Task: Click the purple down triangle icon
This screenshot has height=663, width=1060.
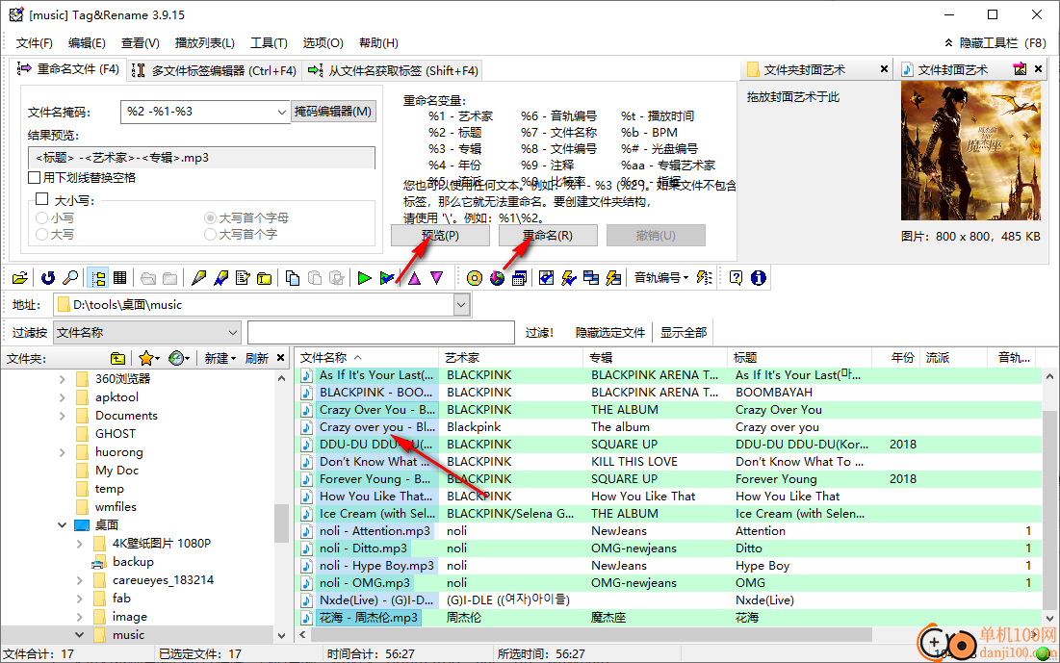Action: (x=437, y=278)
